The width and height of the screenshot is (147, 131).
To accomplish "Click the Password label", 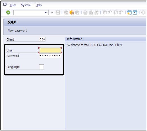I will [x=13, y=56].
